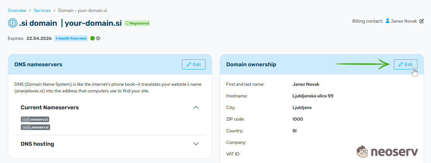Click the 'Domain - your-domain.si' breadcrumb text

pos(83,10)
